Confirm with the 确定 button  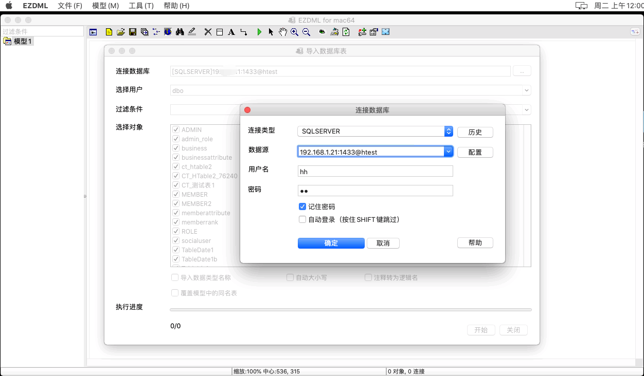click(x=331, y=243)
